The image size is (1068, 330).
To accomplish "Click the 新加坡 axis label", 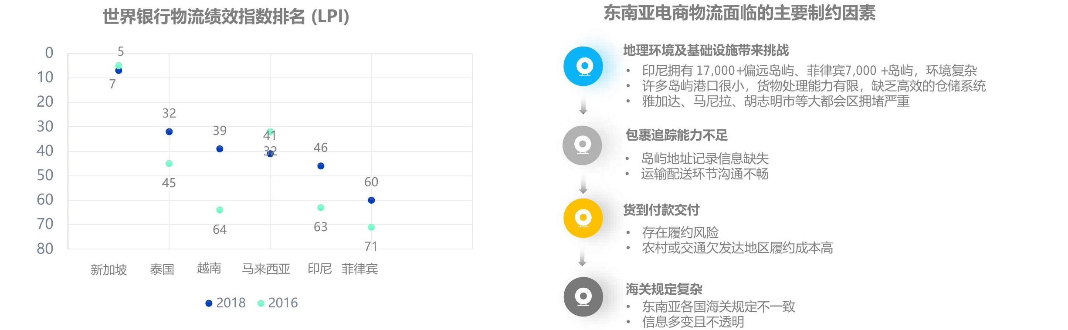I will point(108,269).
